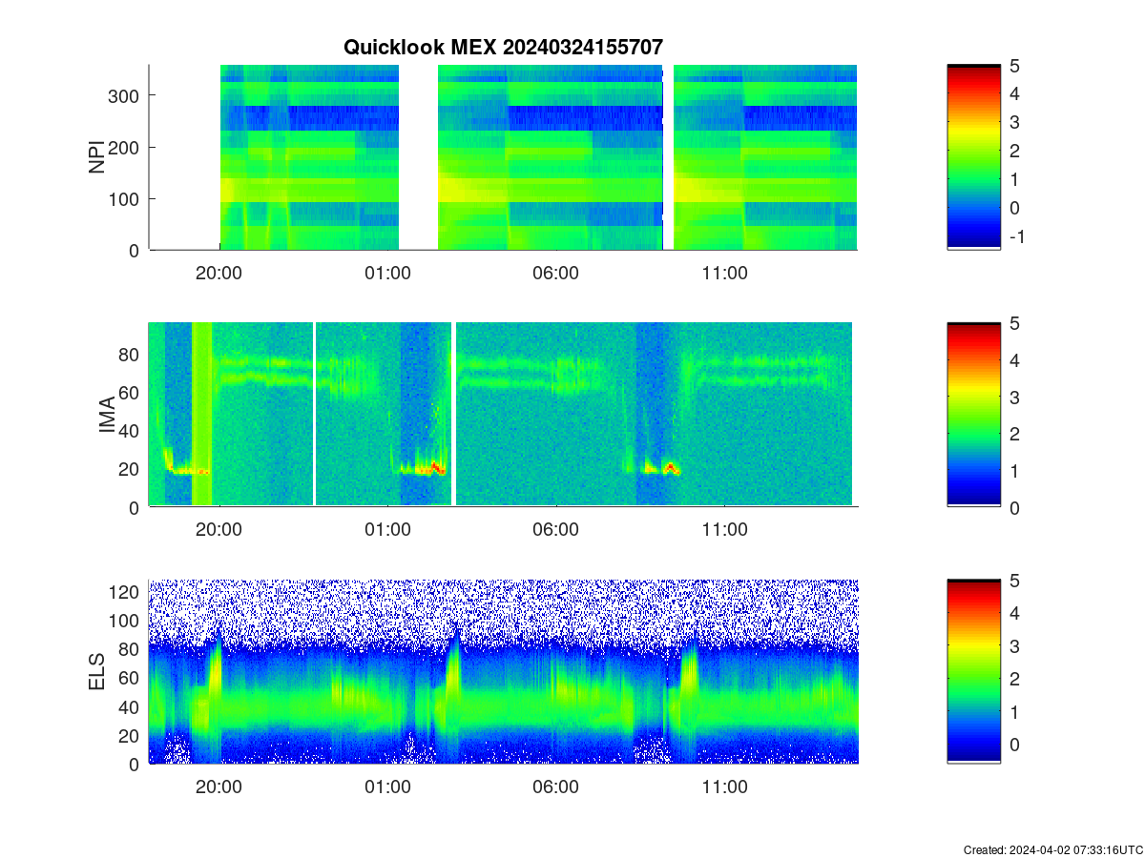Click the ELS spectrogram plot area
This screenshot has width=1145, height=858.
click(503, 671)
